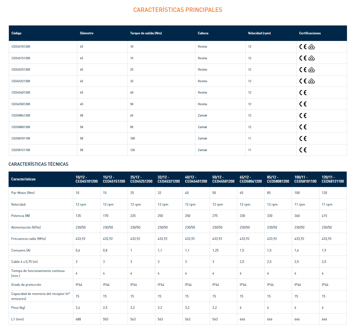This screenshot has height=332, width=355.
Task: Click the Frecuencia radio (MHz) row label
Action: pyautogui.click(x=28, y=239)
